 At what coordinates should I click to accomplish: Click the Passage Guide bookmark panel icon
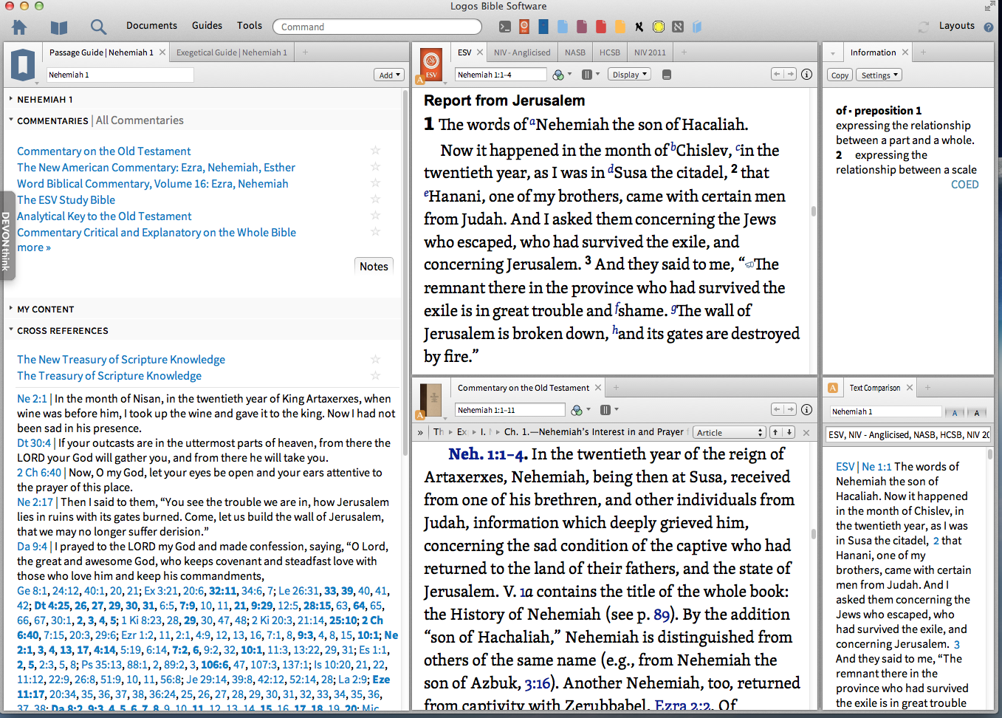coord(23,64)
